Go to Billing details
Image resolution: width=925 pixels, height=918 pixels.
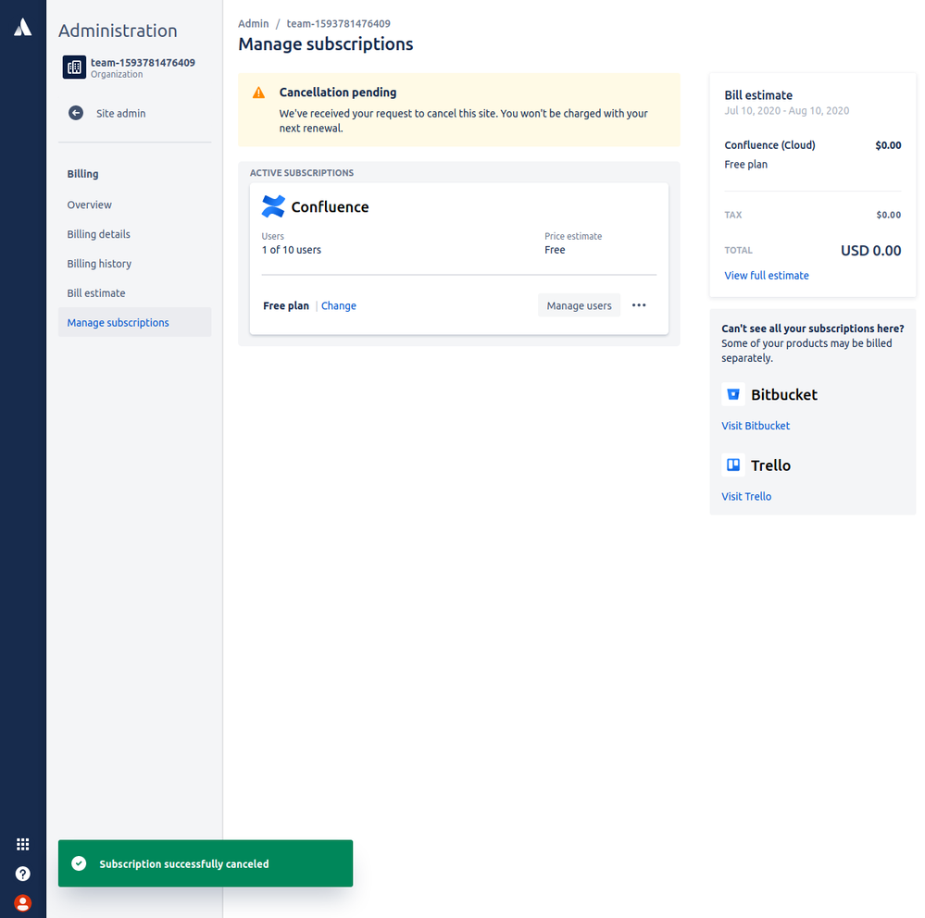coord(98,234)
